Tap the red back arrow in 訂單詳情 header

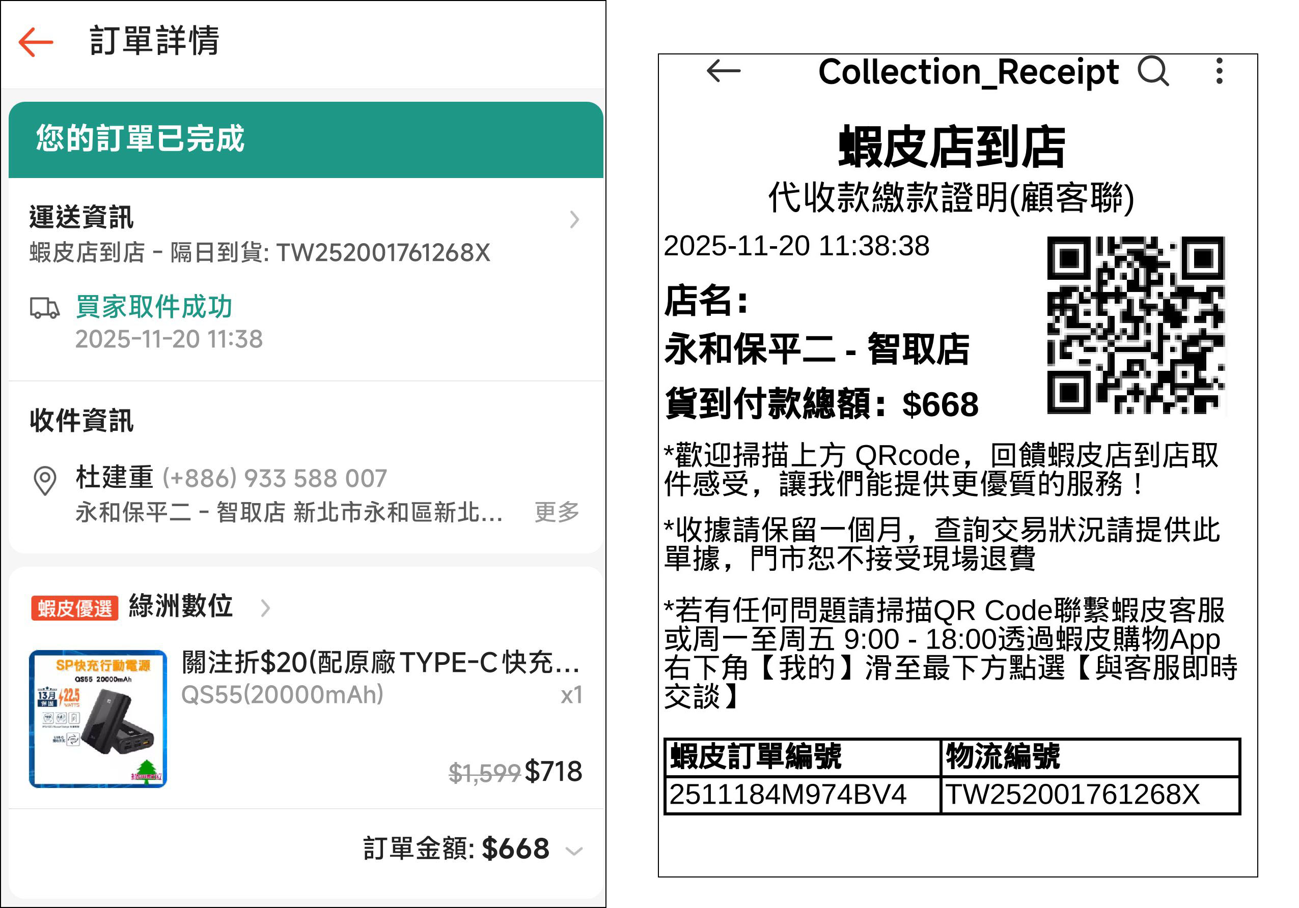[36, 42]
